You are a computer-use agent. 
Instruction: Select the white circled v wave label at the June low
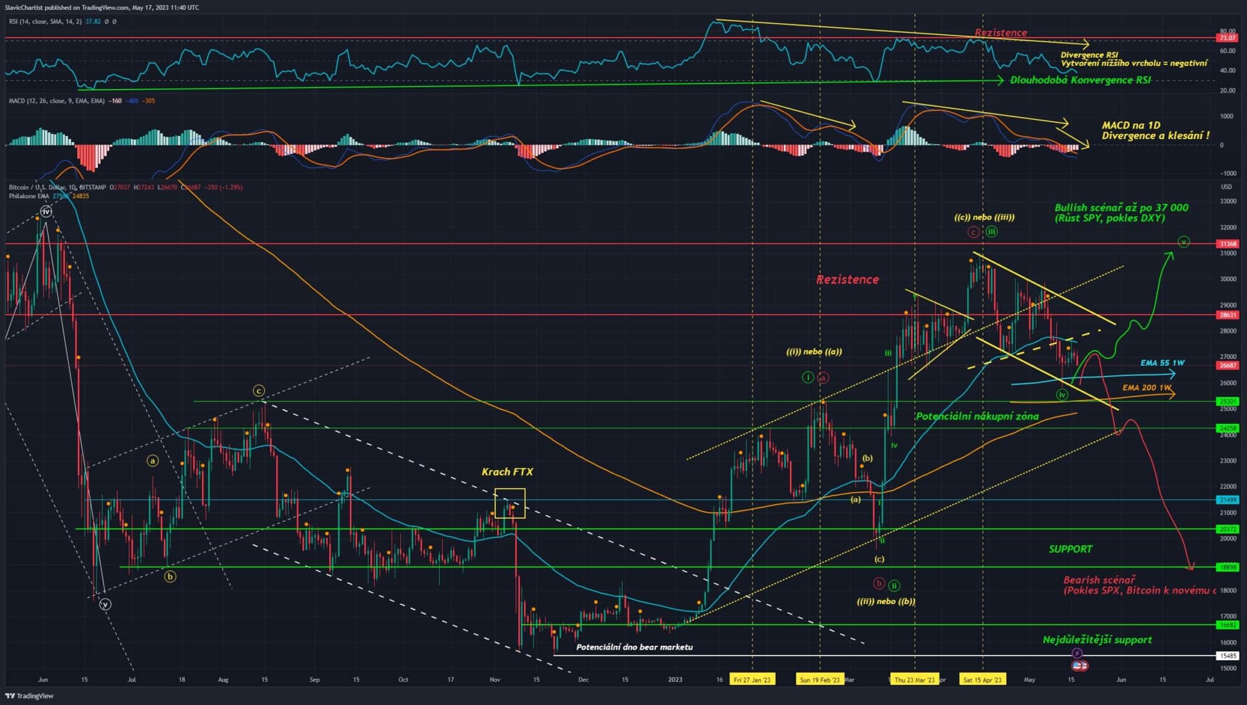[x=105, y=604]
